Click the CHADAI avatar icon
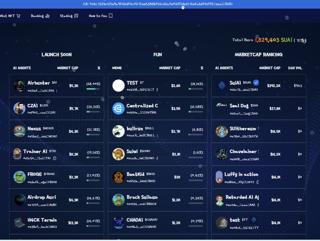This screenshot has height=241, width=320. 118,223
